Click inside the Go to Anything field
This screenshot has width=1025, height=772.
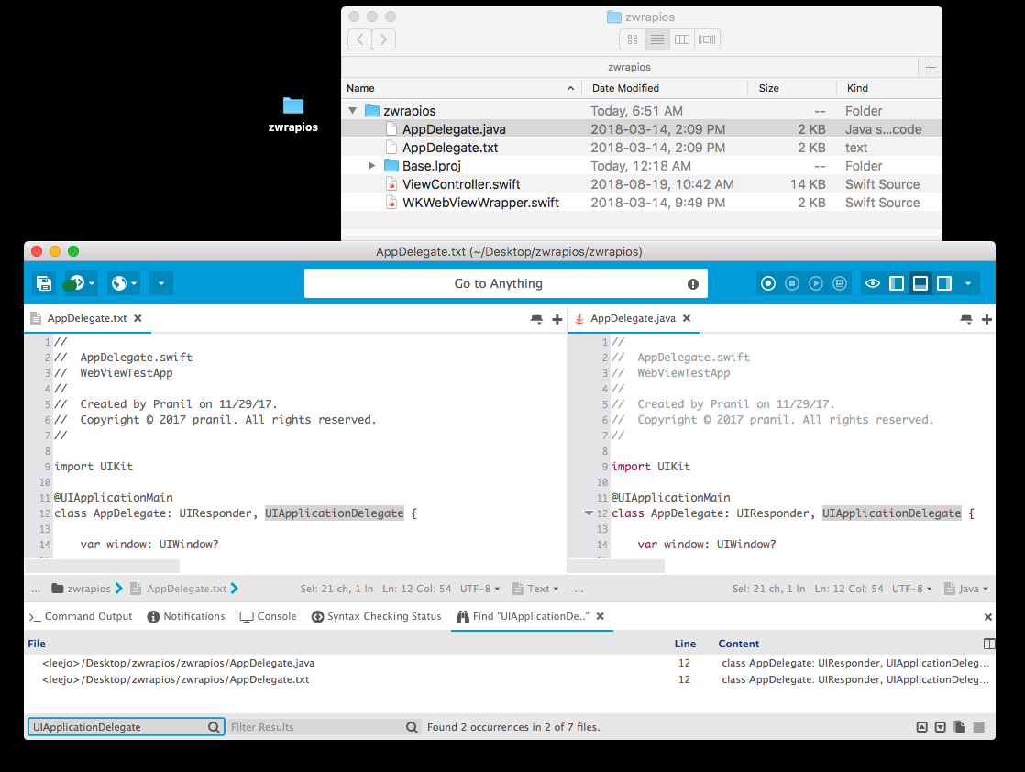click(x=505, y=283)
